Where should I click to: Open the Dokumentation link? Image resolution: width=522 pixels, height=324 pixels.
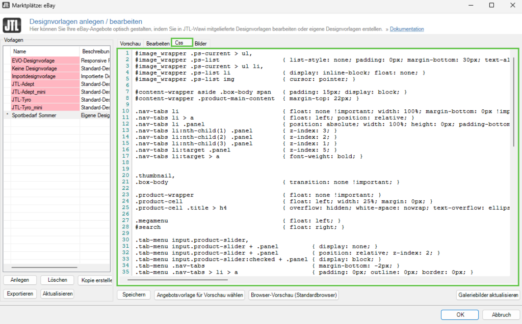coord(406,29)
